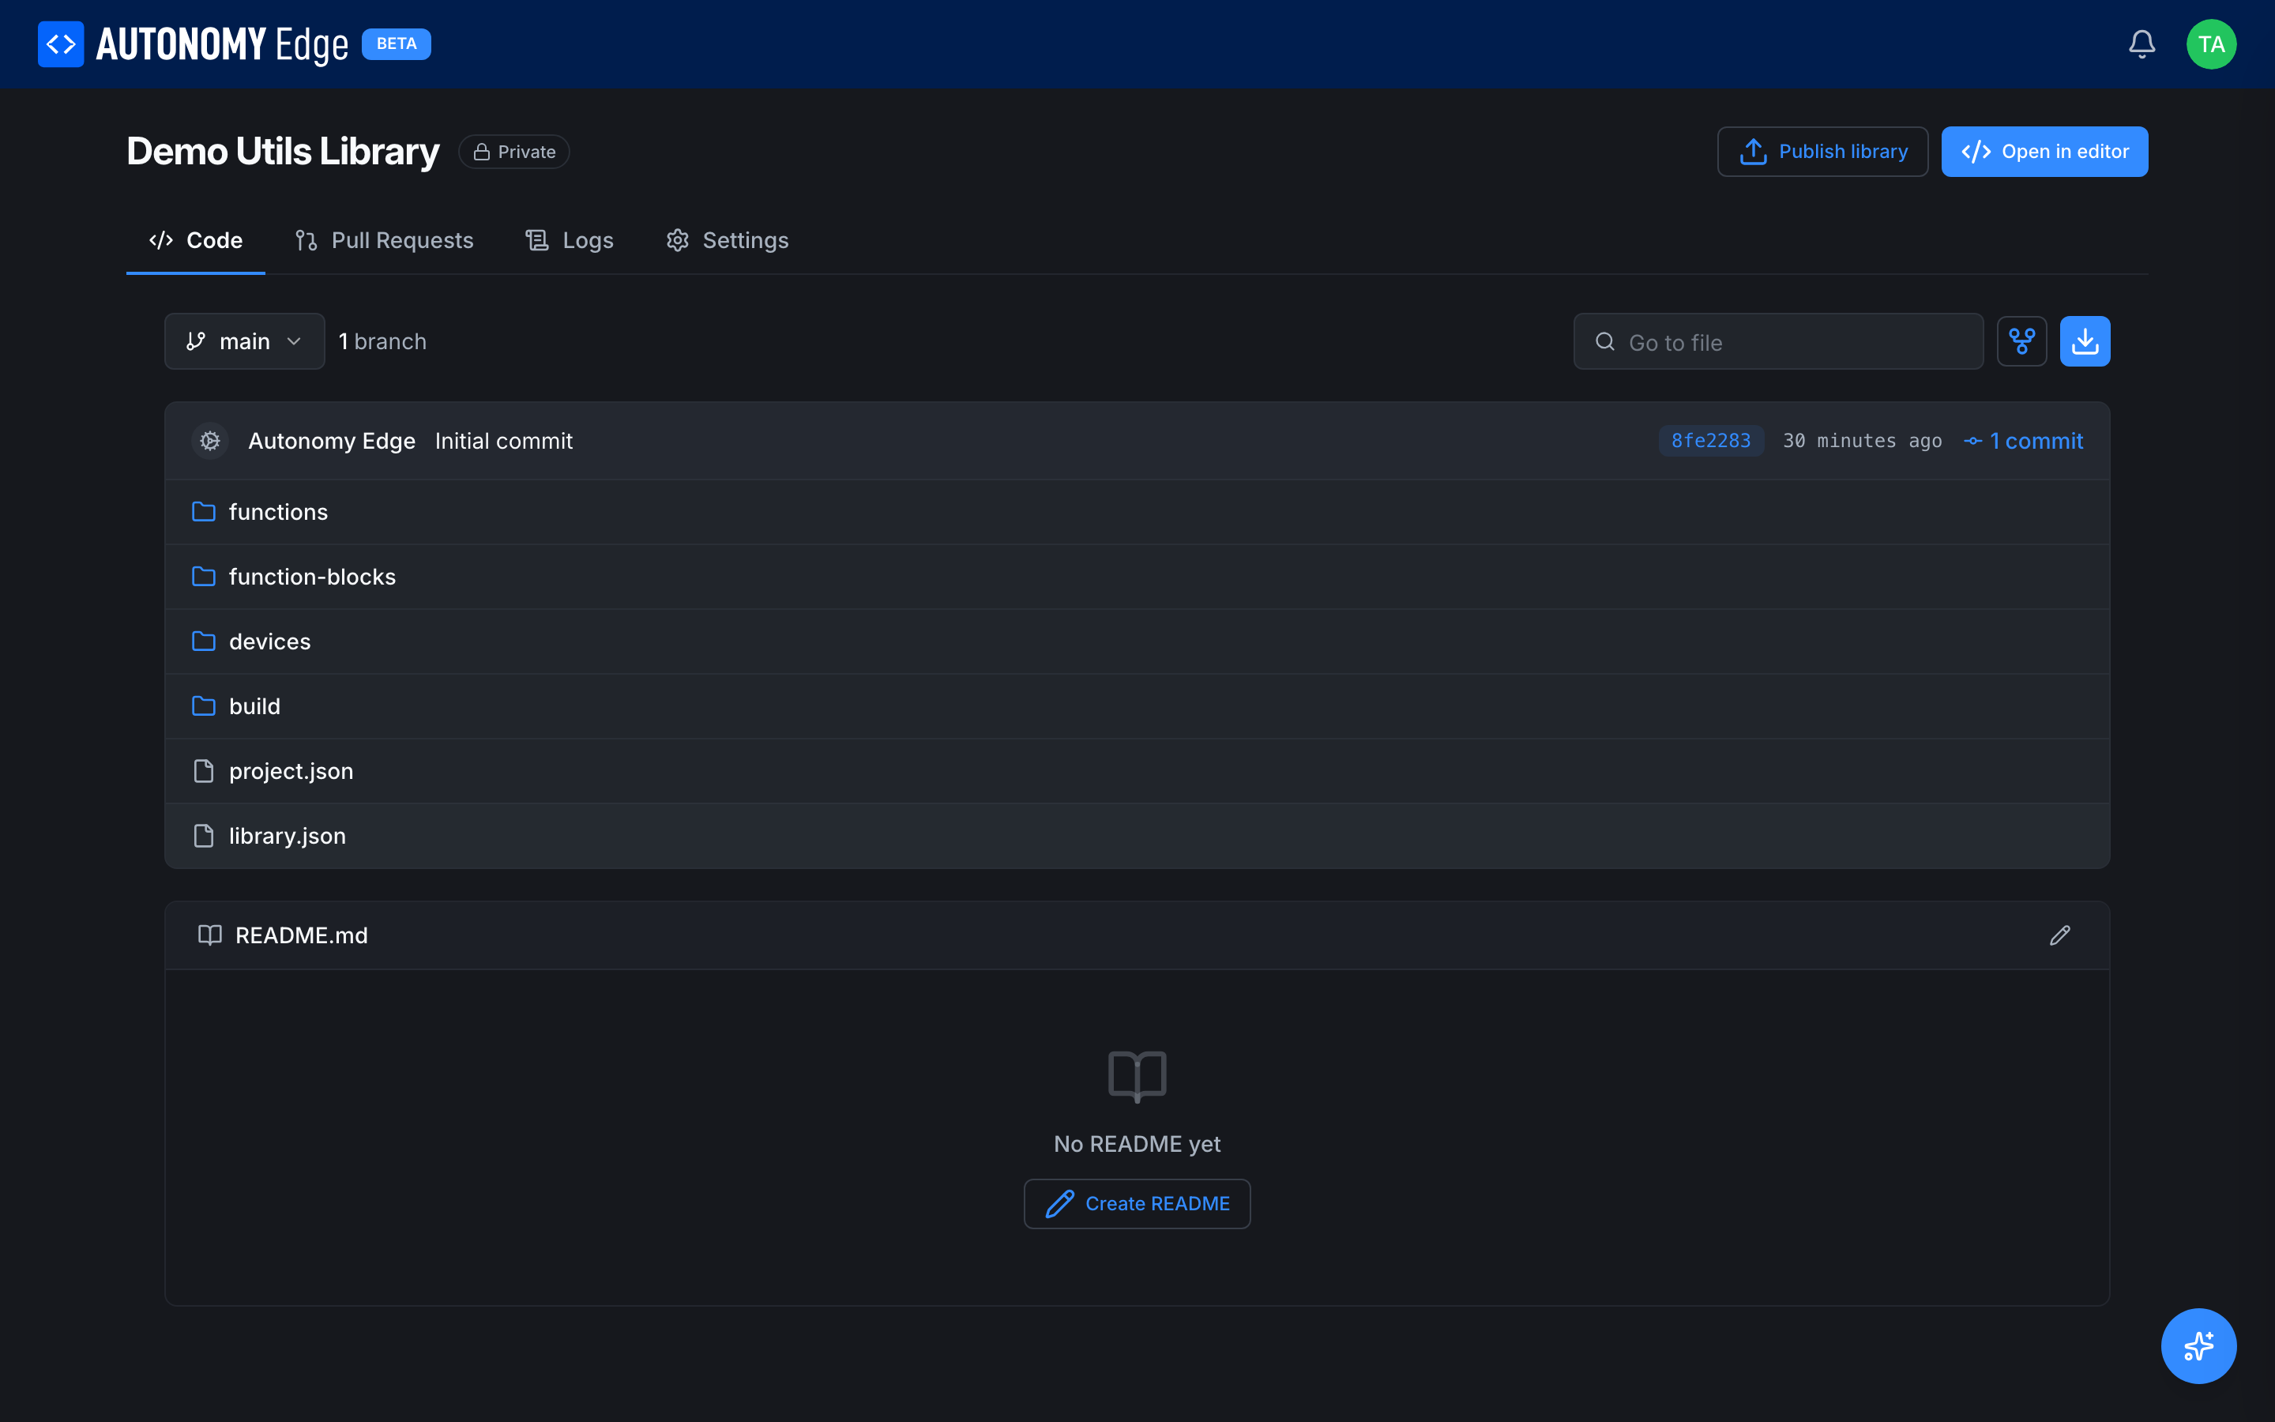Screen dimensions: 2275x1422
Task: Click the README edit pencil icon
Action: [2059, 936]
